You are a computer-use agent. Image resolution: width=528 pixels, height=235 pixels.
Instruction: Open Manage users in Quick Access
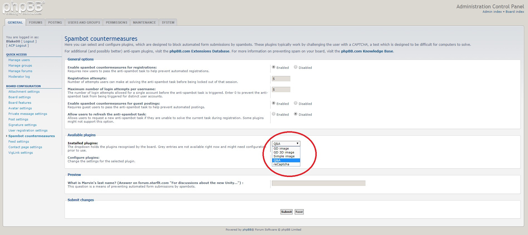click(x=19, y=60)
